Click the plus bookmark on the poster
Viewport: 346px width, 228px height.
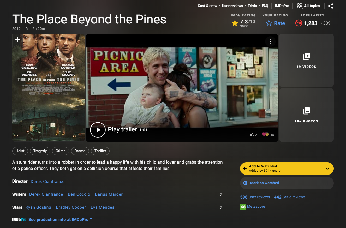click(x=17, y=39)
